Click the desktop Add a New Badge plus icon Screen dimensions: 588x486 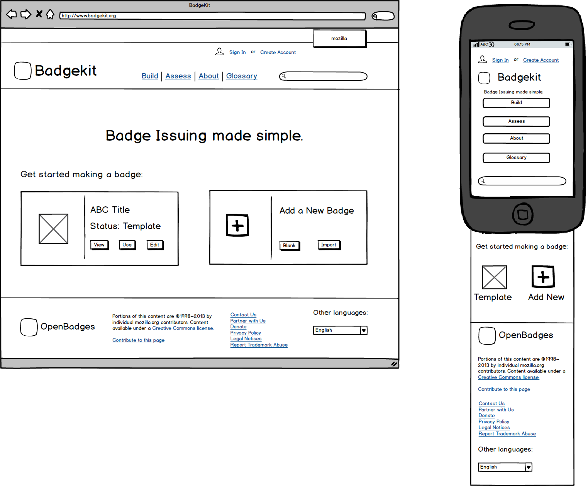[237, 225]
